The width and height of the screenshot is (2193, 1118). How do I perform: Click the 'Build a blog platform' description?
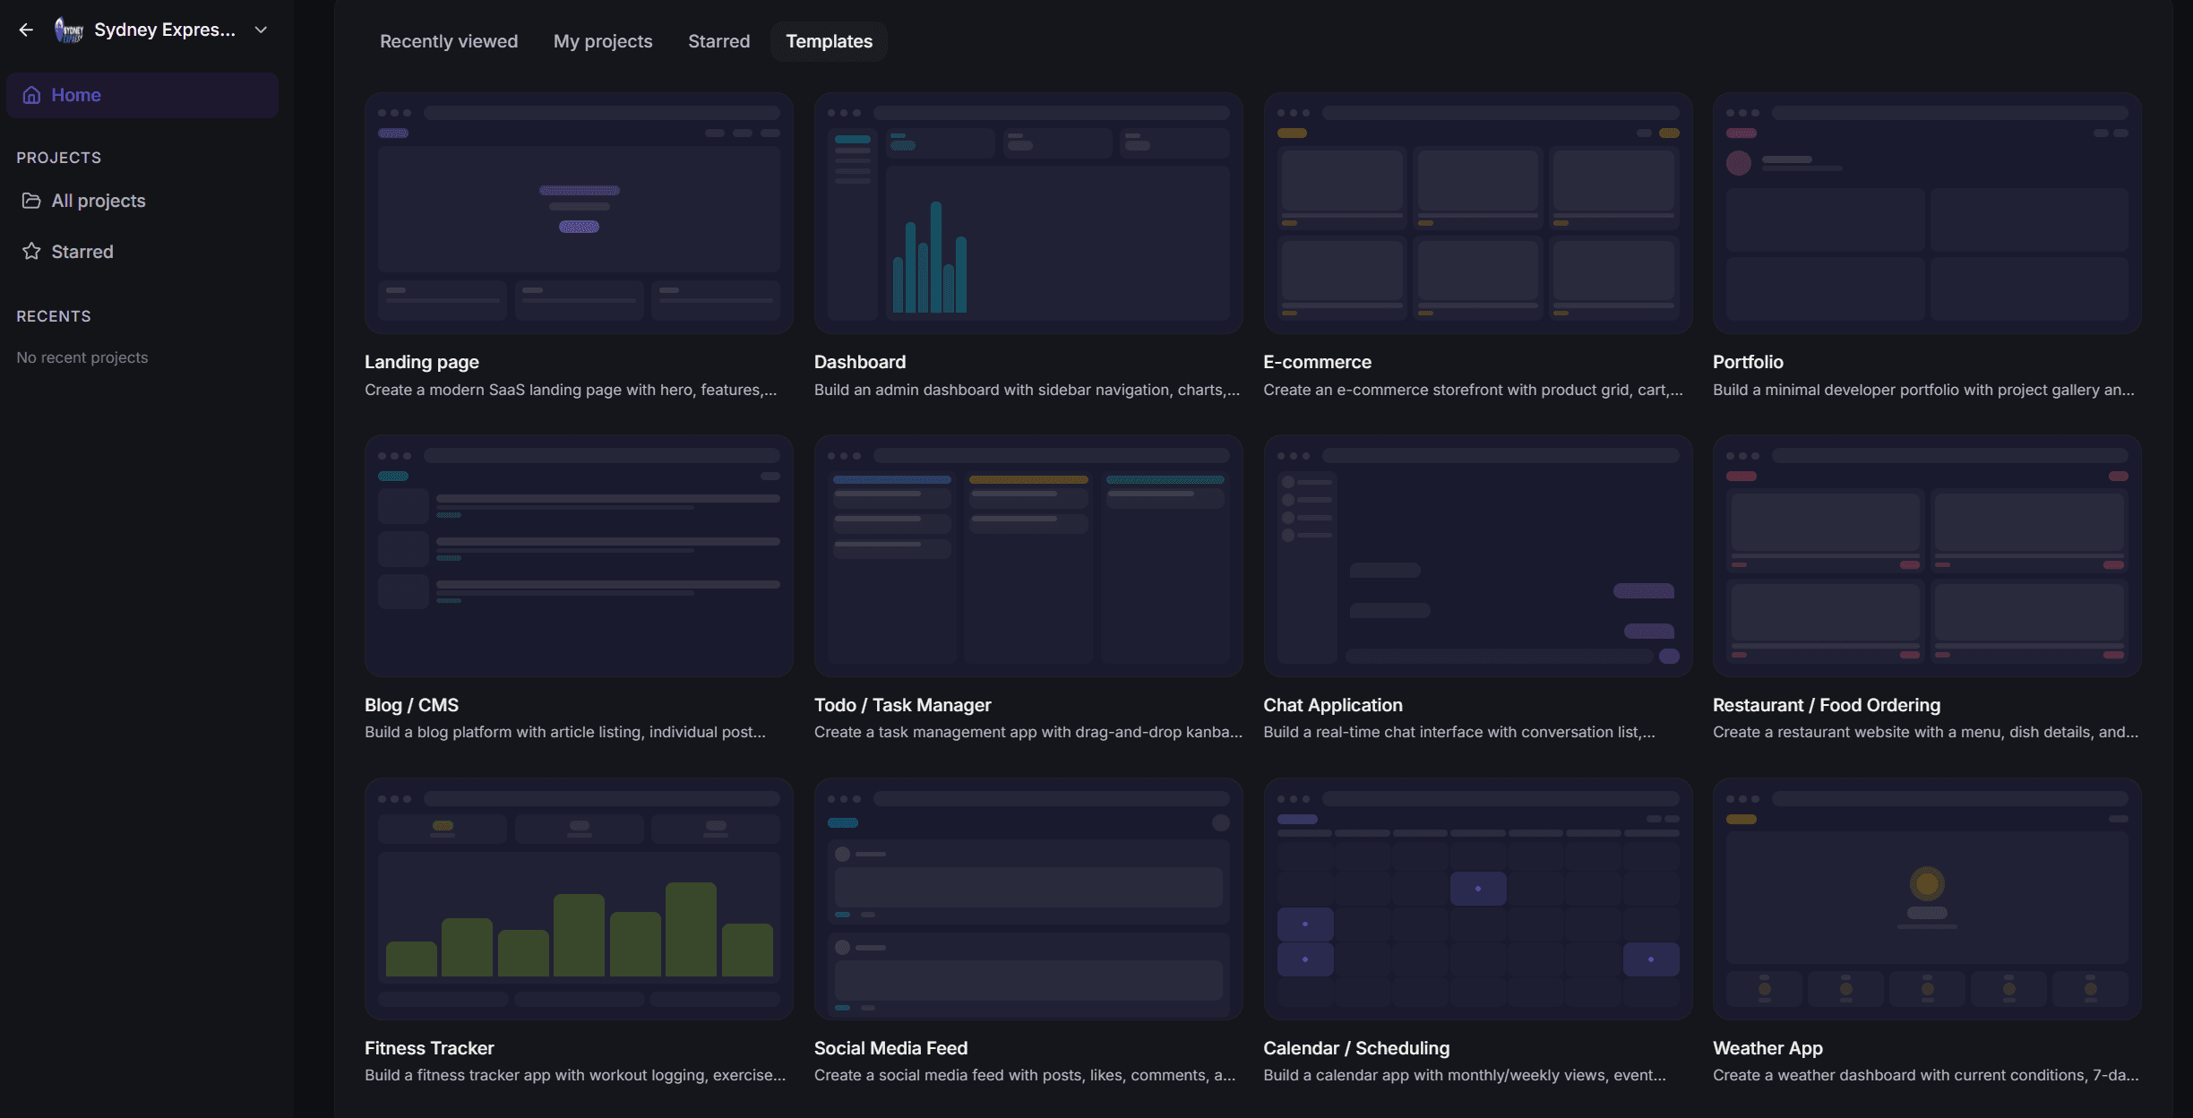[x=565, y=732]
